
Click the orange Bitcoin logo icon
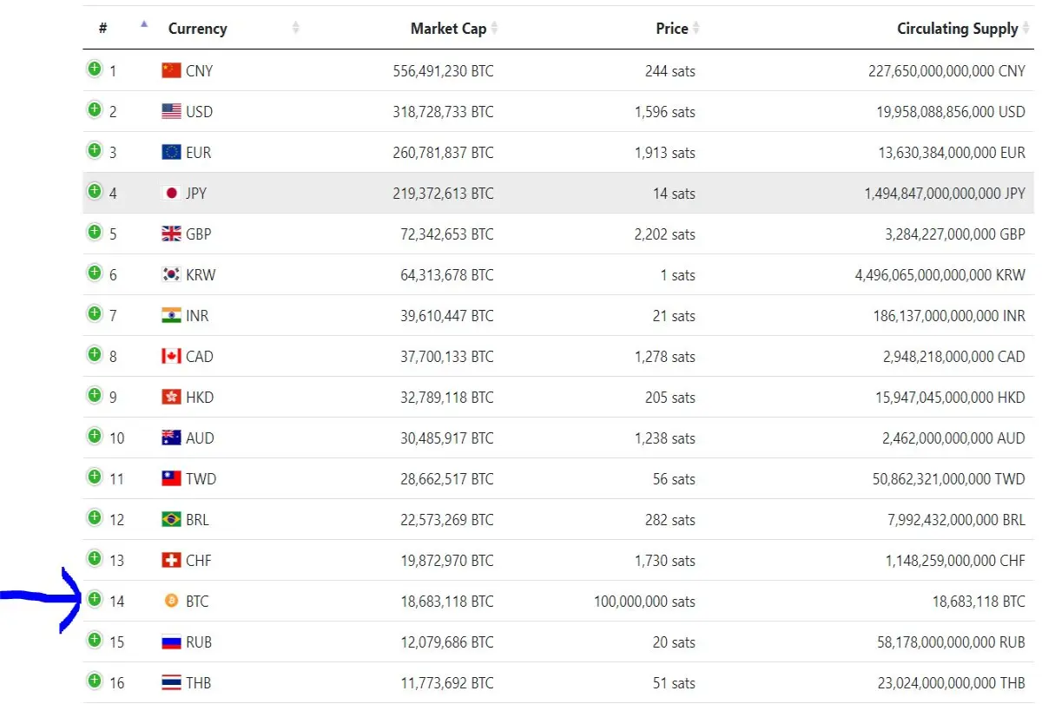(x=171, y=601)
